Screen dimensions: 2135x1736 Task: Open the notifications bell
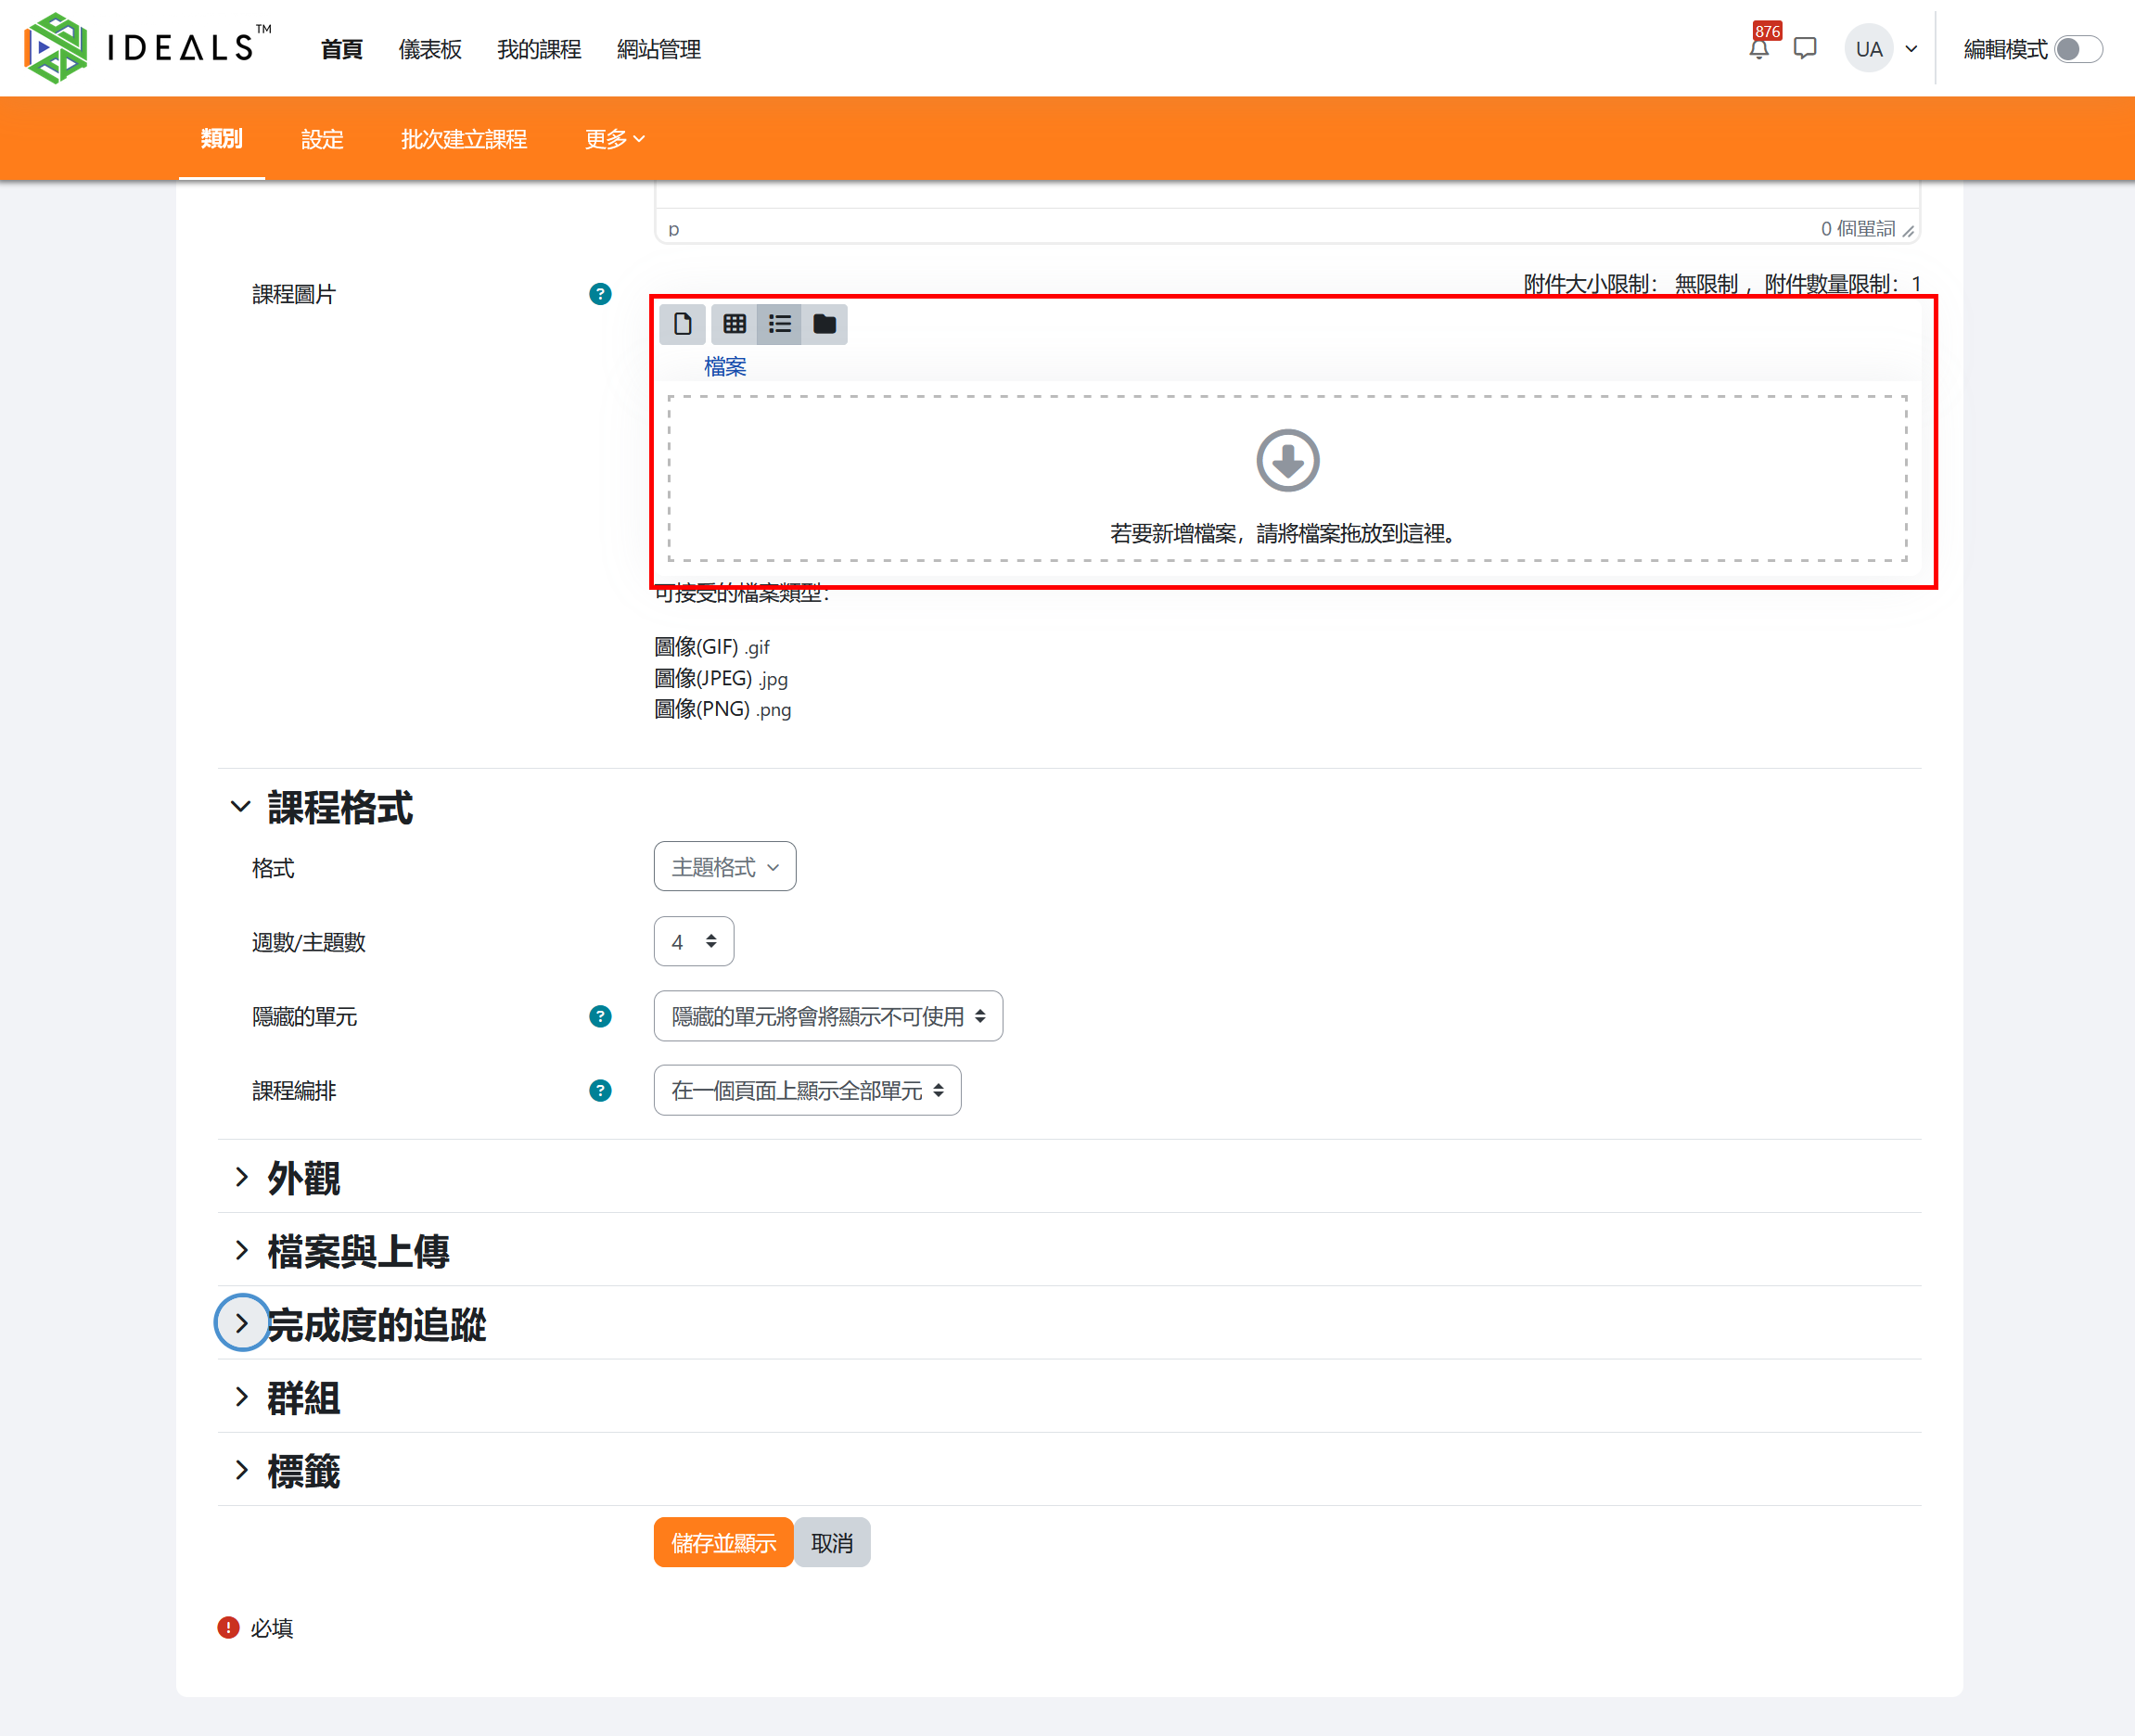(1759, 49)
